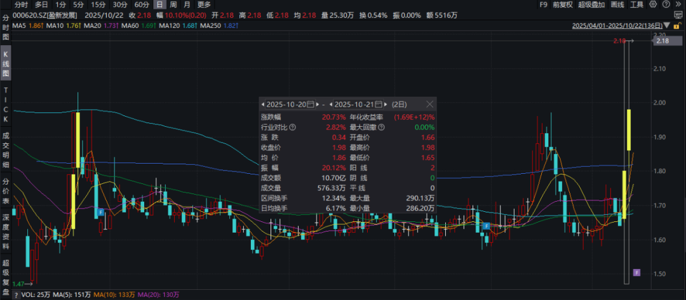Open calendar picker for start date 2025-10-20
Viewport: 686px width, 300px height.
click(x=309, y=104)
